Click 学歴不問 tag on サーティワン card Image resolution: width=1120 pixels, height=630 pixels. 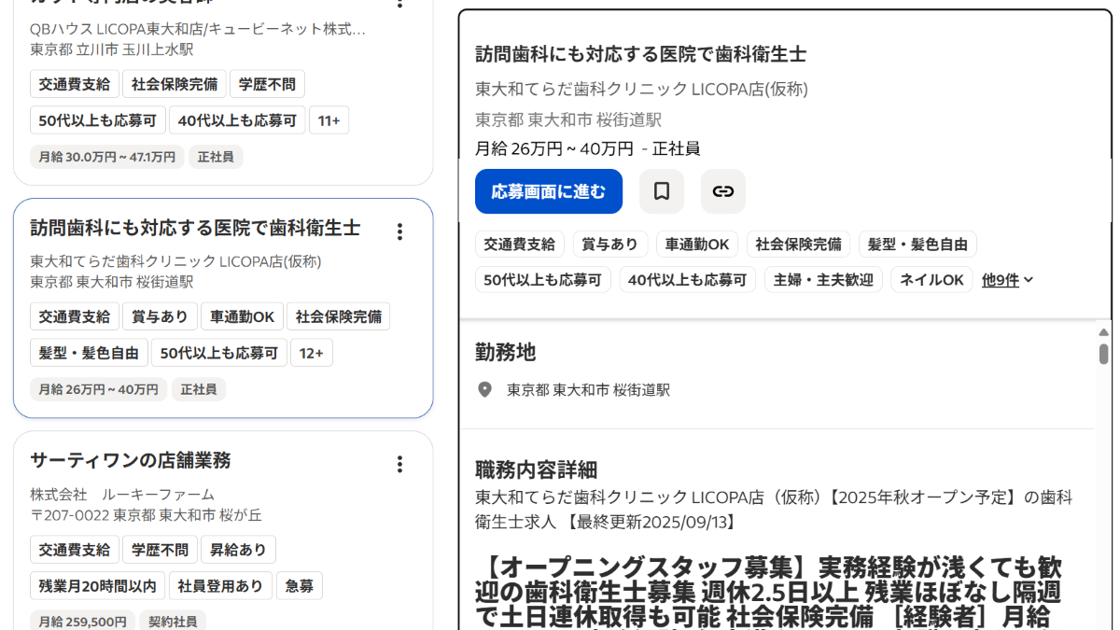(160, 550)
